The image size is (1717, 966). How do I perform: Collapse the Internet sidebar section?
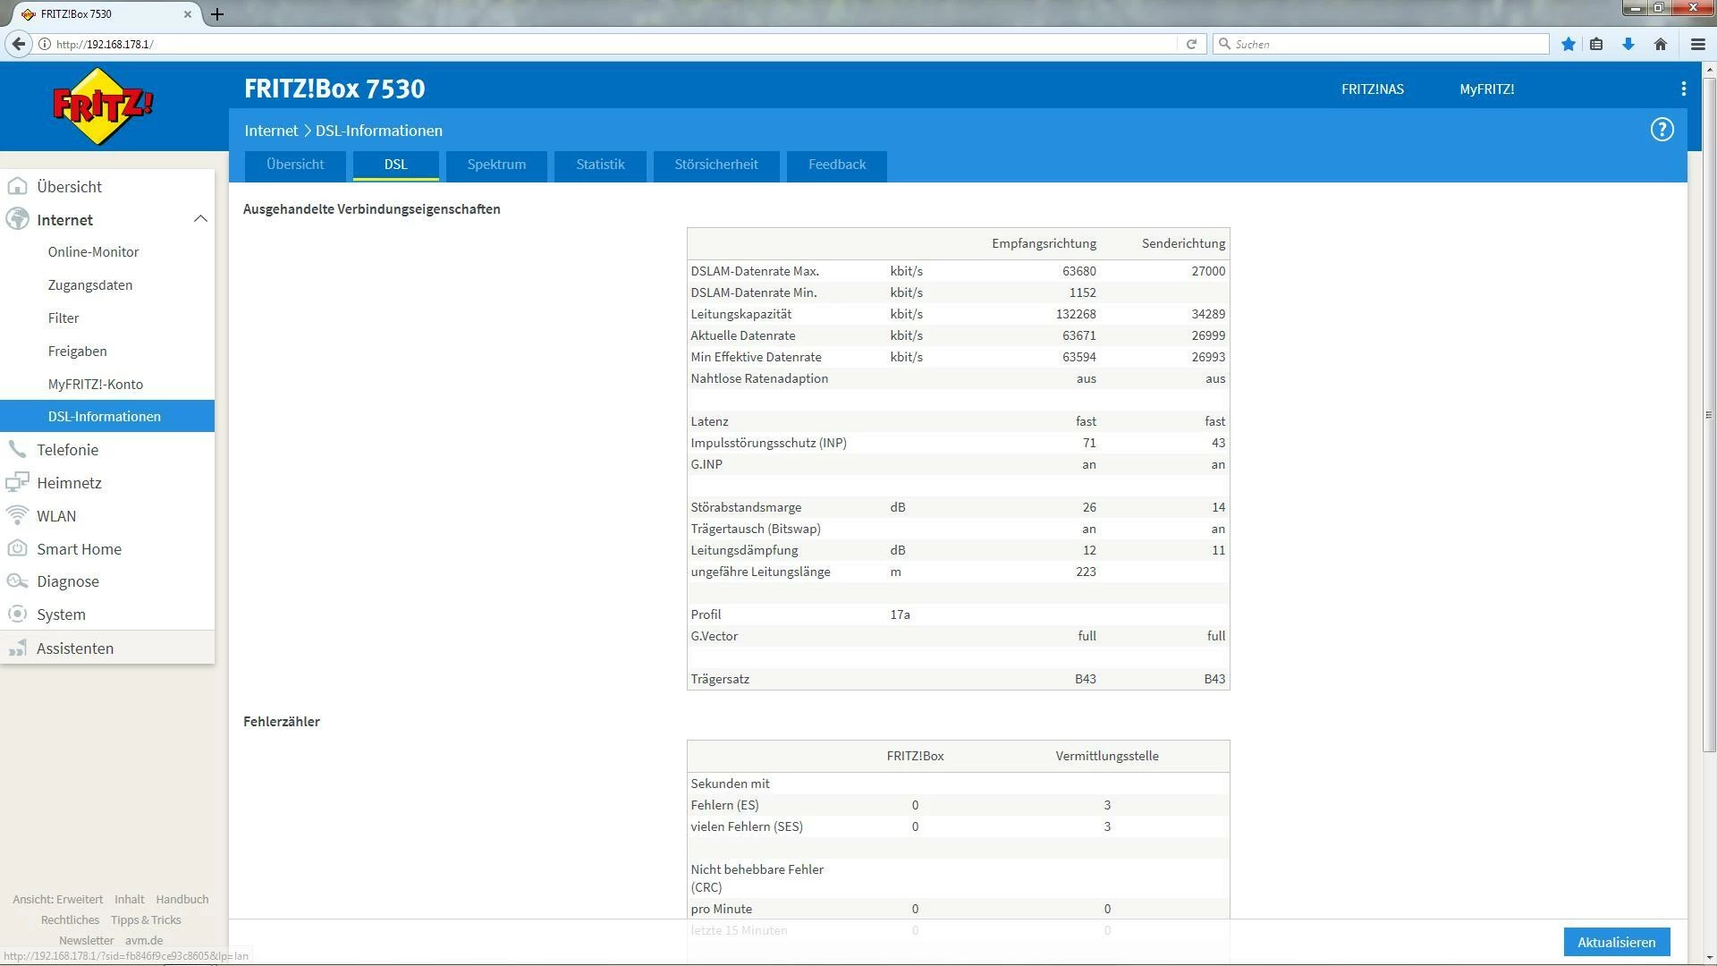click(x=200, y=219)
